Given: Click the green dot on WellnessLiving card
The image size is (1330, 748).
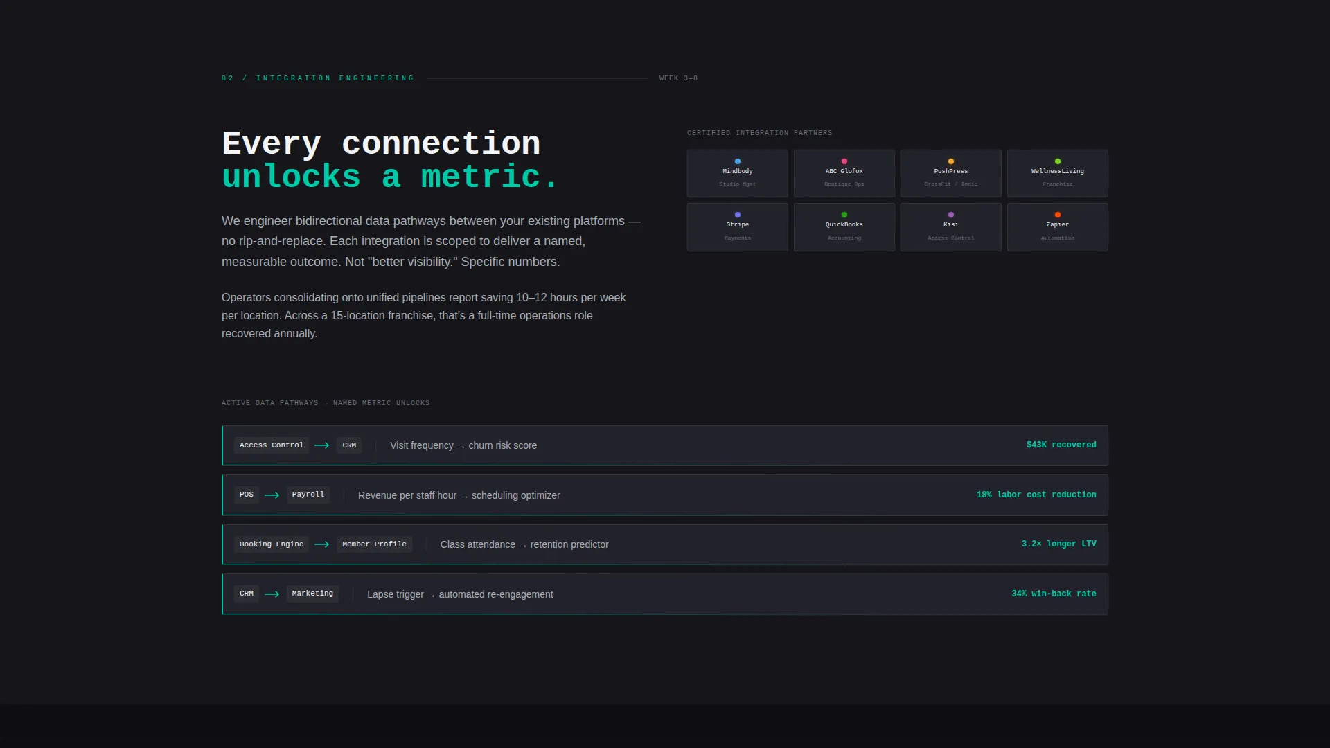Looking at the screenshot, I should [1057, 161].
